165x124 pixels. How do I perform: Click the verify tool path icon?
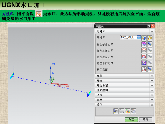pos(127,111)
